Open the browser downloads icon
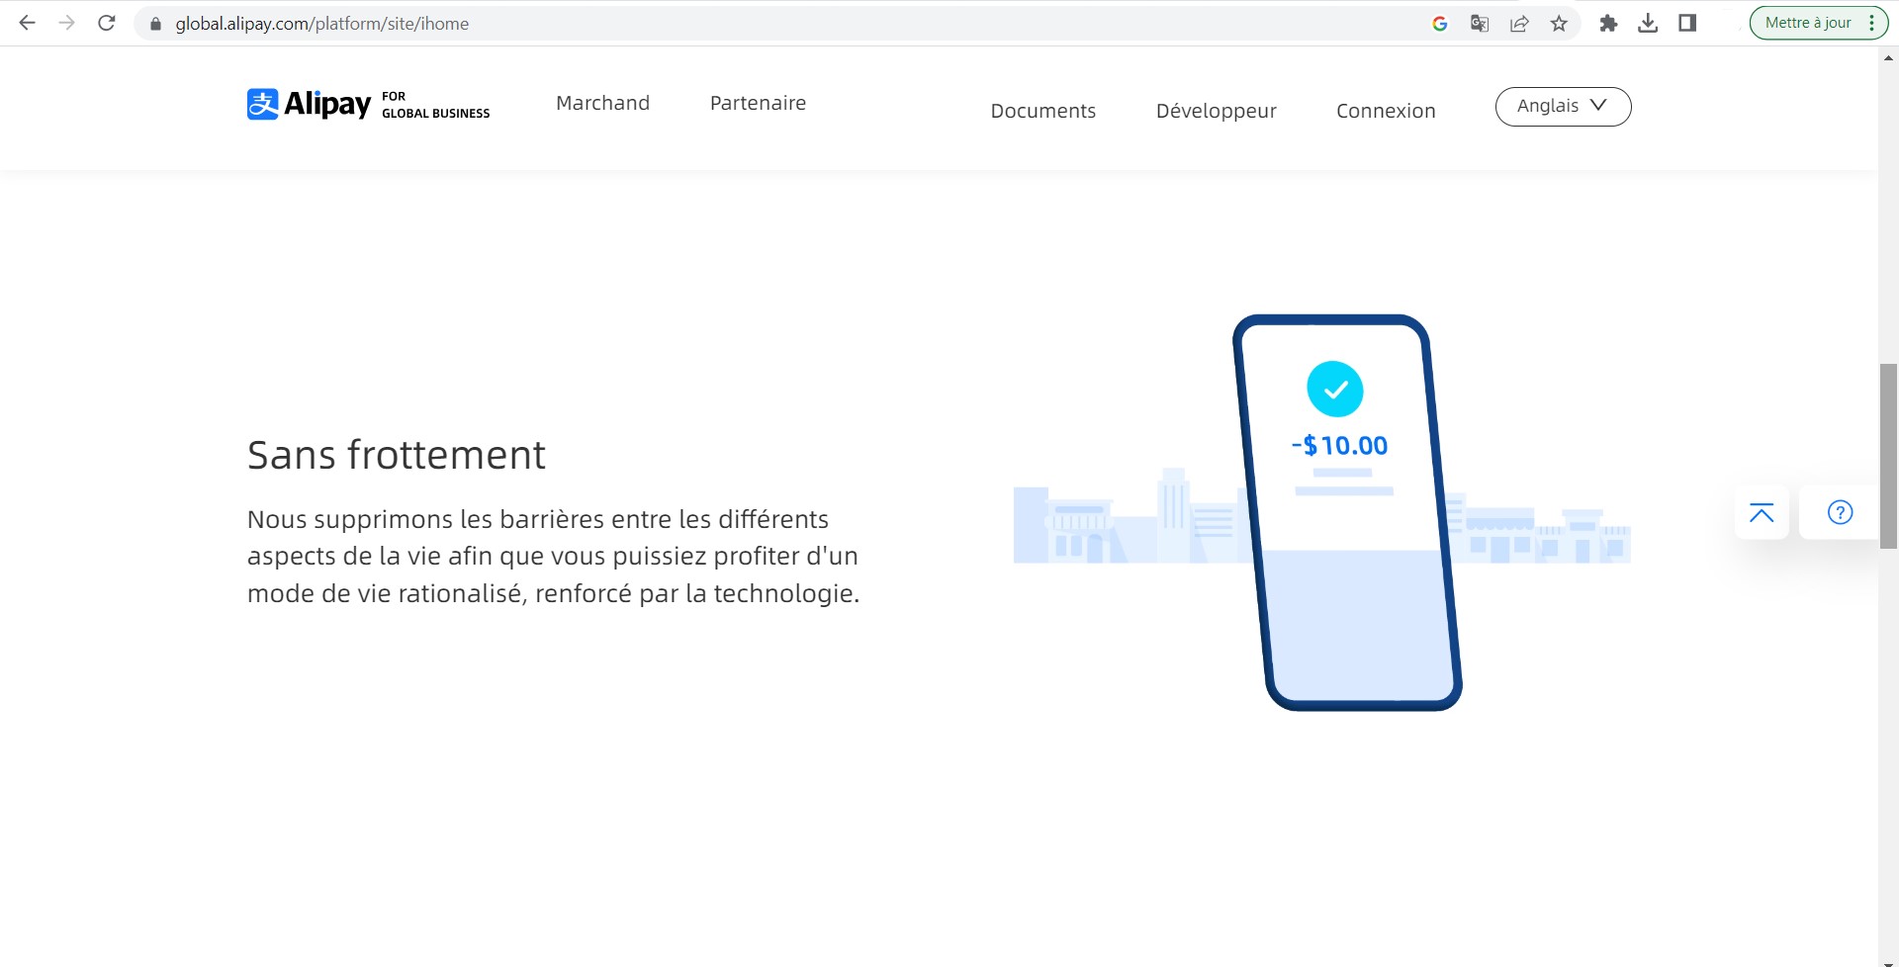This screenshot has height=967, width=1899. point(1648,24)
